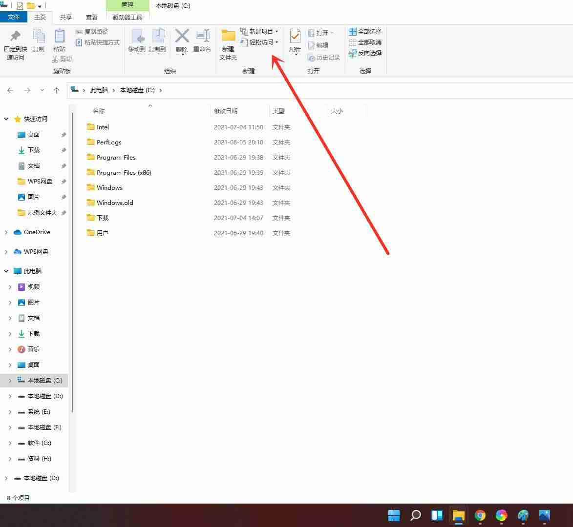Click the Windows search icon in taskbar

[415, 515]
